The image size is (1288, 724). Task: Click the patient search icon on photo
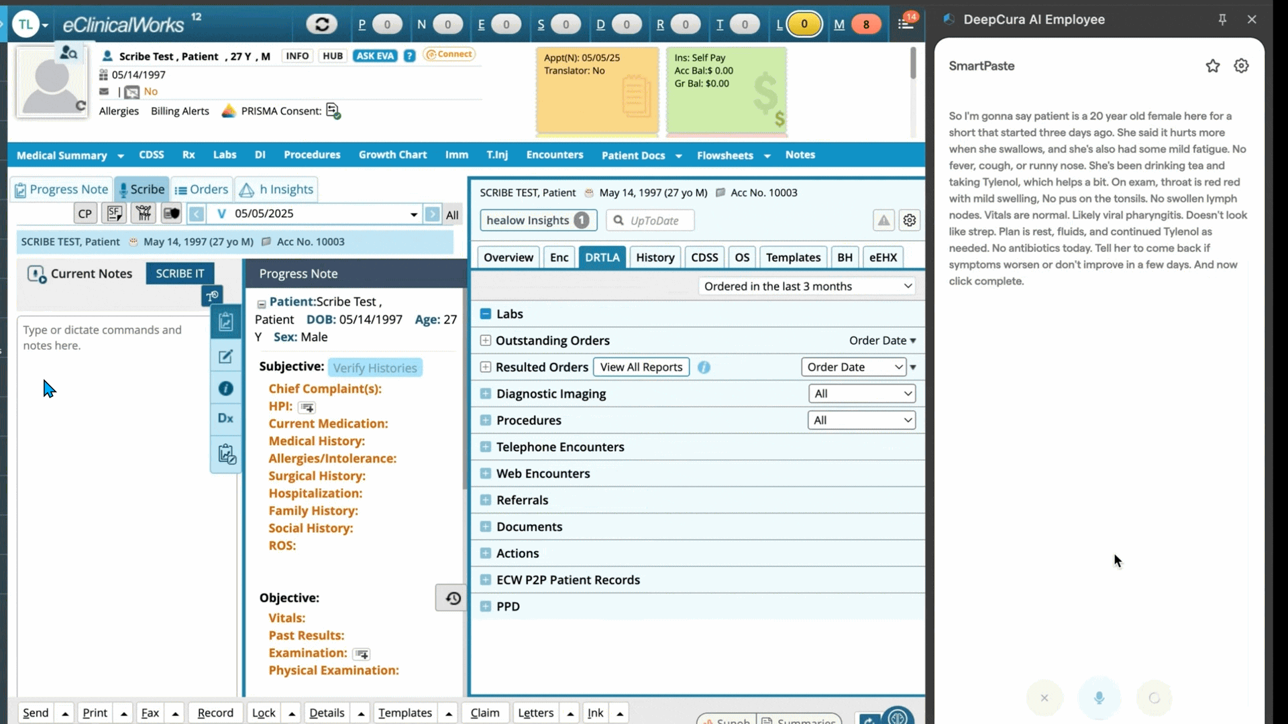68,52
